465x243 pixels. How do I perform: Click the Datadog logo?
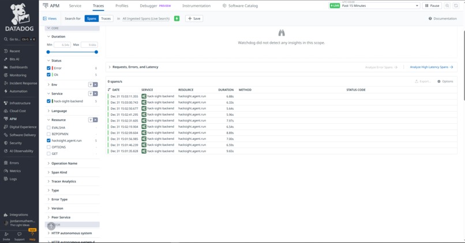(19, 18)
